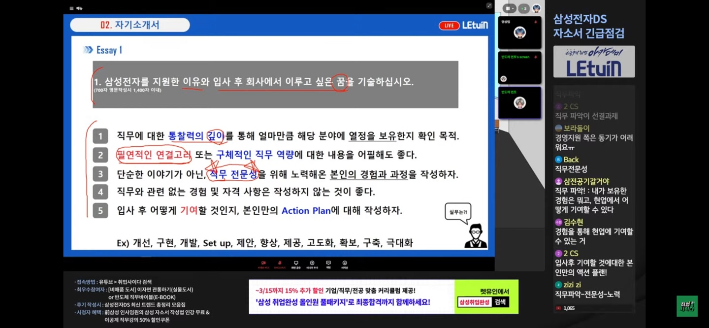Select the bottom highlighted mentor tile
709x328 pixels.
[x=519, y=102]
